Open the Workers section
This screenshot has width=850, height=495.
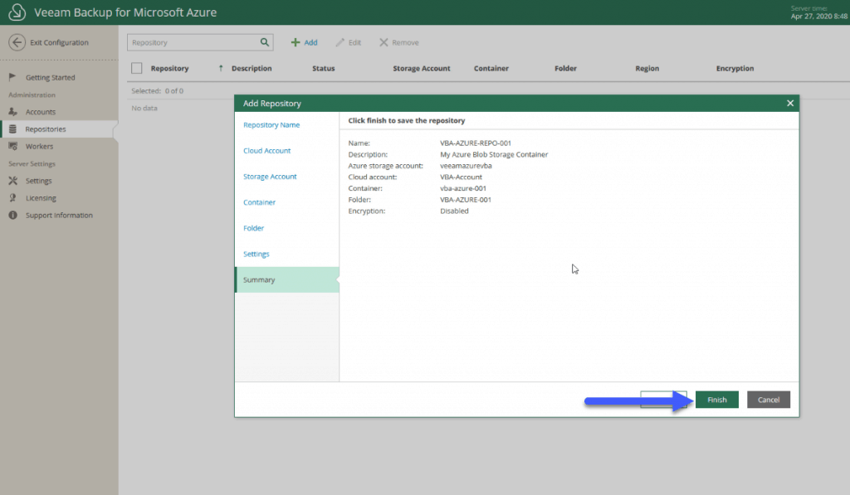pos(40,146)
